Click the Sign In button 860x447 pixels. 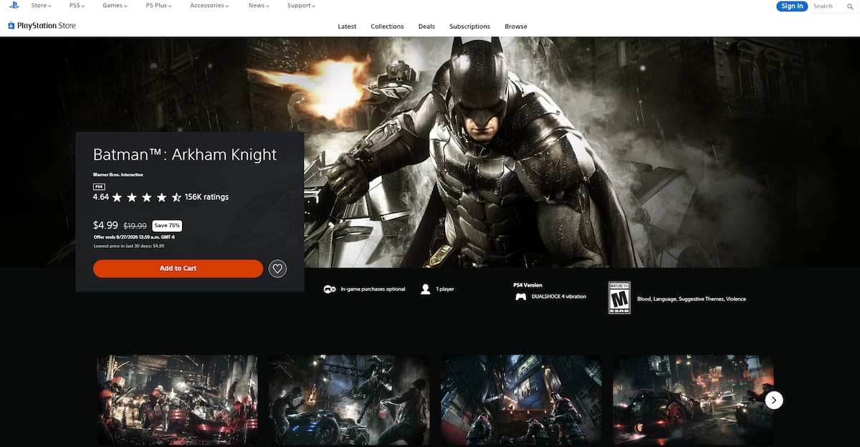pyautogui.click(x=792, y=6)
